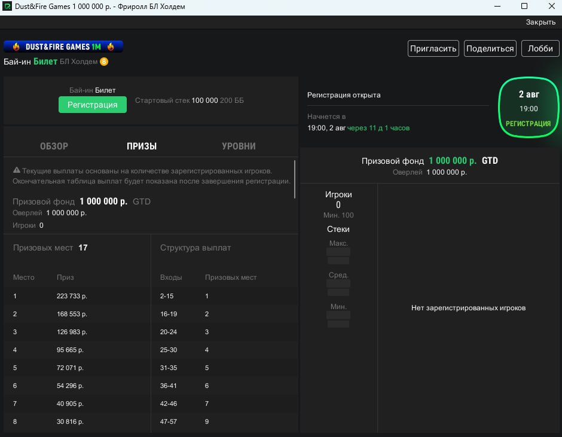The height and width of the screenshot is (437, 562).
Task: Click the 25-30 entries row
Action: click(225, 350)
